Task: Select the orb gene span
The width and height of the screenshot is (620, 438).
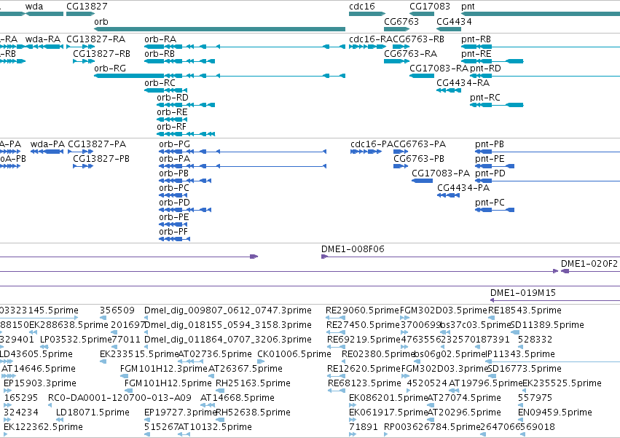Action: pyautogui.click(x=219, y=29)
